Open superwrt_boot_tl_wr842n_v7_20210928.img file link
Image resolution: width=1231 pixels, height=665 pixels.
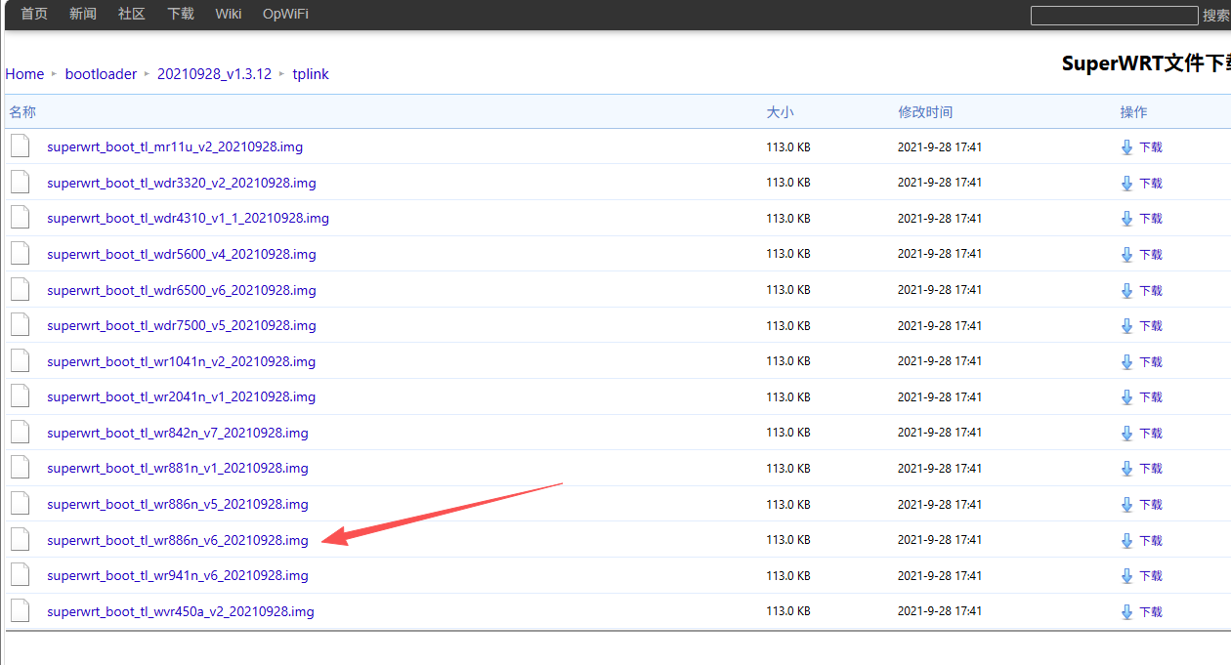pos(178,433)
